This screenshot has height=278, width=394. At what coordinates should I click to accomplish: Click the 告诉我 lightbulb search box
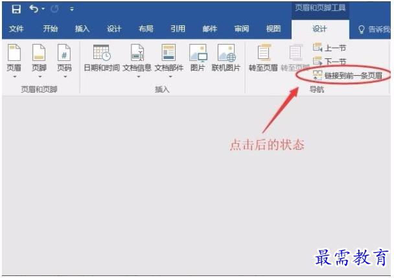click(374, 29)
